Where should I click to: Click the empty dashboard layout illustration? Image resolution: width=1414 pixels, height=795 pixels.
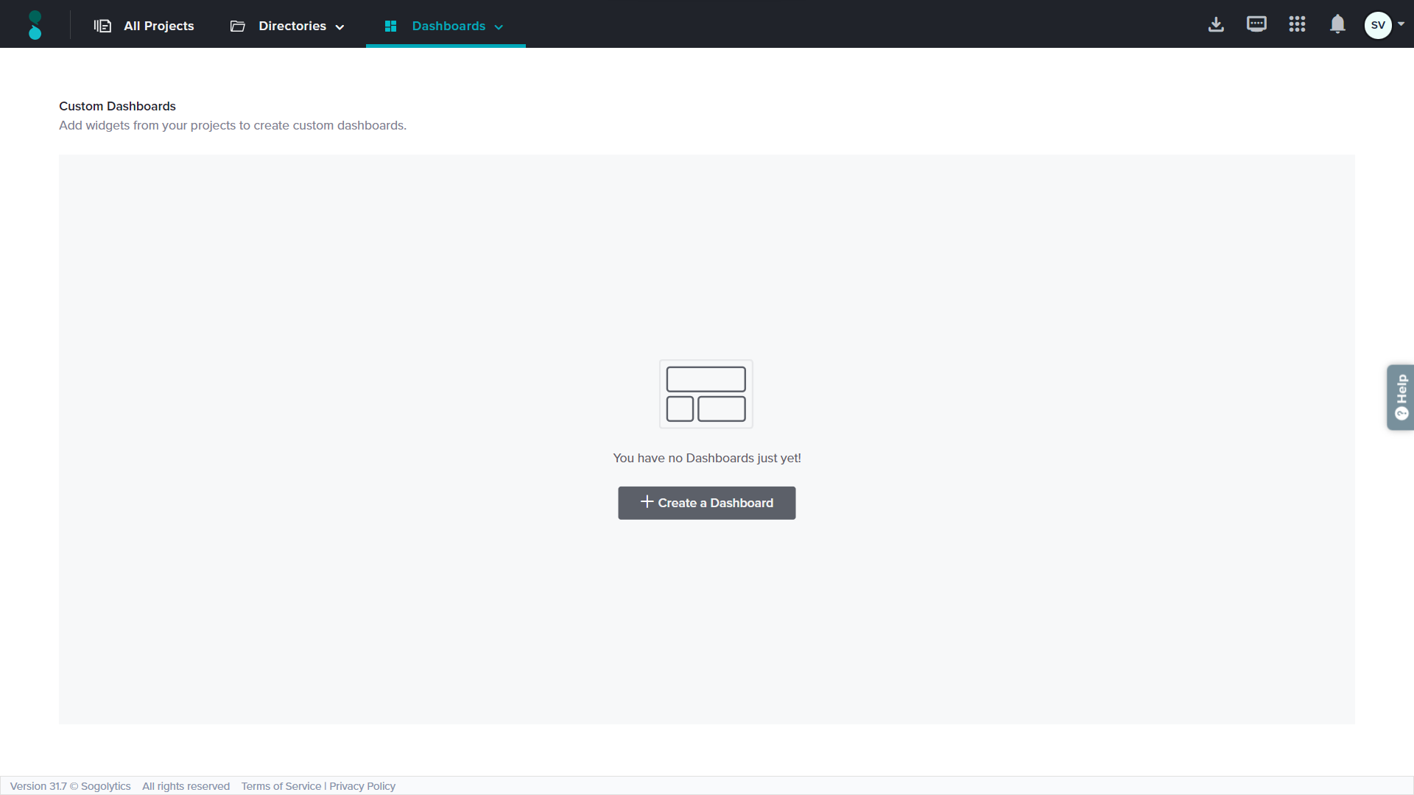(706, 394)
